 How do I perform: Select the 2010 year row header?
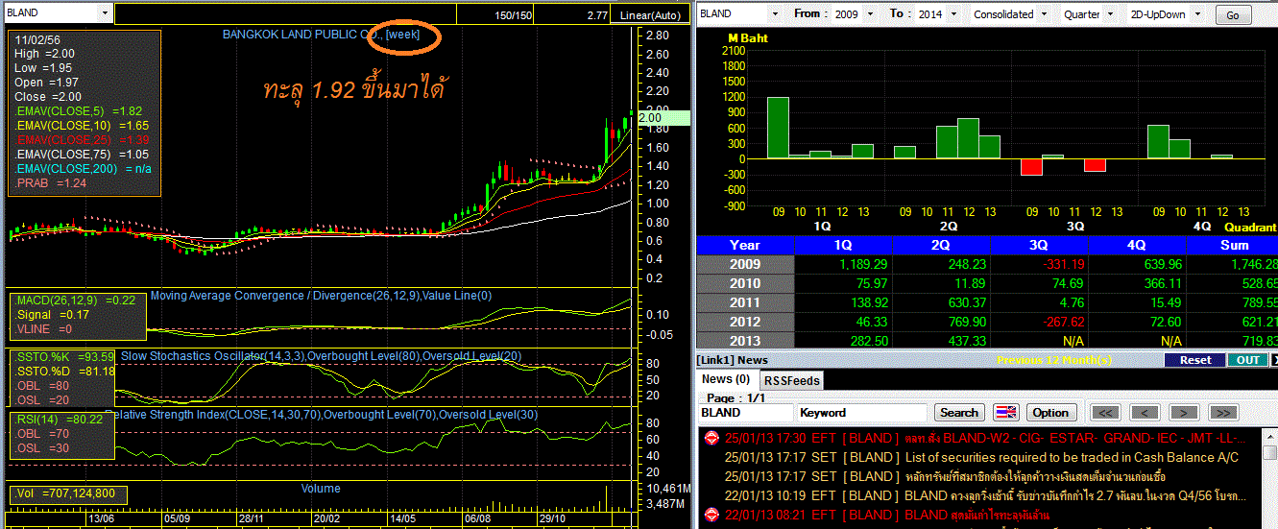click(745, 283)
